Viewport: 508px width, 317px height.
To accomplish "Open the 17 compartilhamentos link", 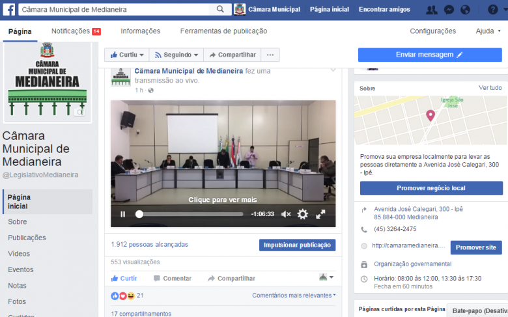I will 141,314.
